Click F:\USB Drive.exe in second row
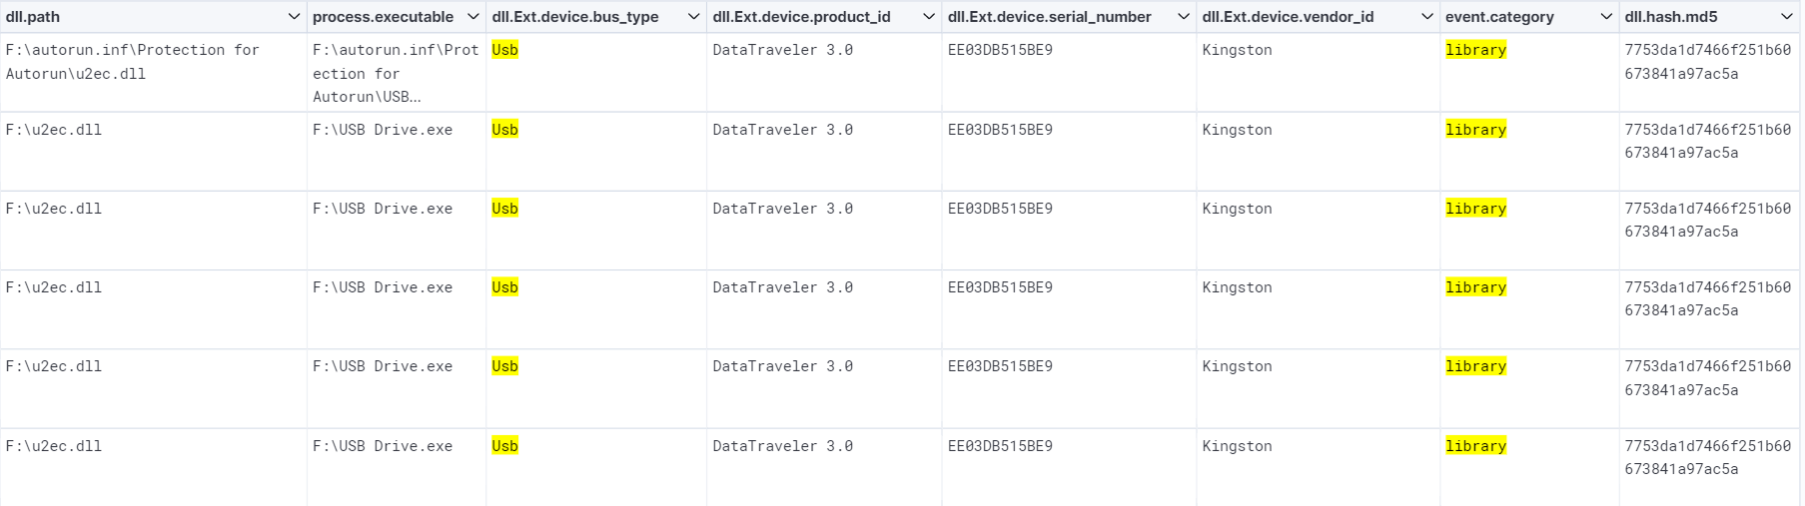Viewport: 1805px width, 506px height. coord(383,130)
